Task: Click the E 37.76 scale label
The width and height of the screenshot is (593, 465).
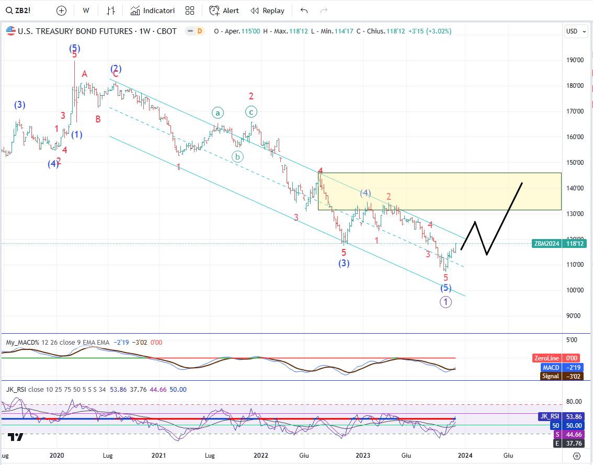Action: tap(569, 444)
